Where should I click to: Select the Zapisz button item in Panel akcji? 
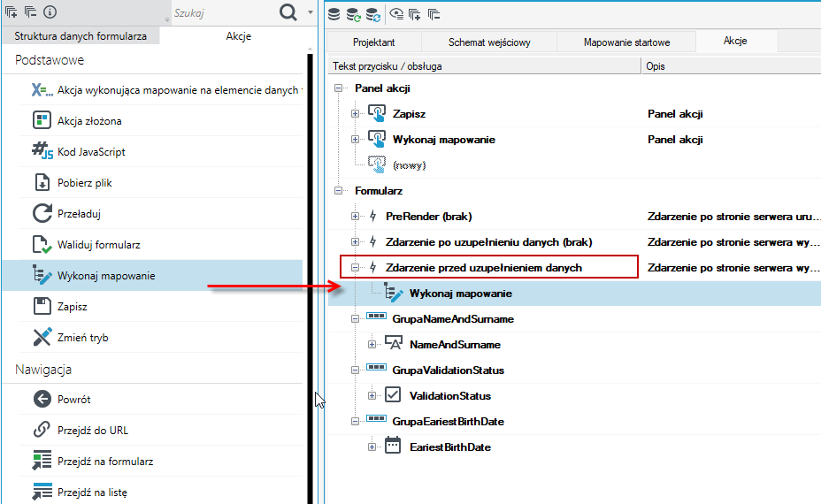coord(409,113)
